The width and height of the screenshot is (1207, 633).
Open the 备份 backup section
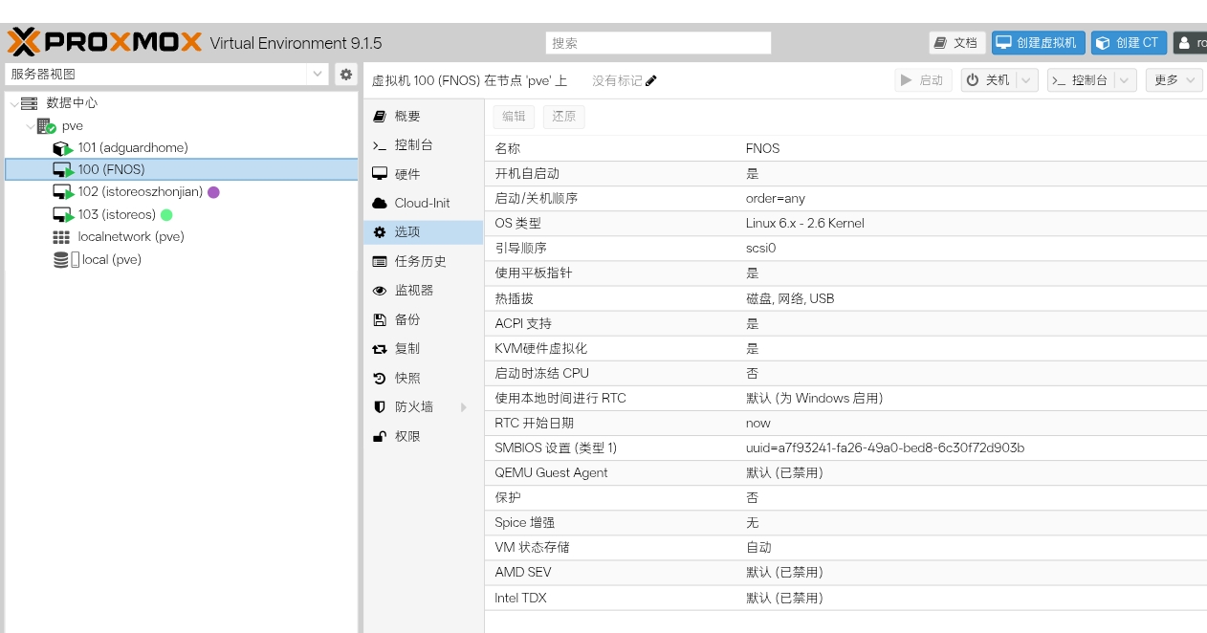click(406, 319)
